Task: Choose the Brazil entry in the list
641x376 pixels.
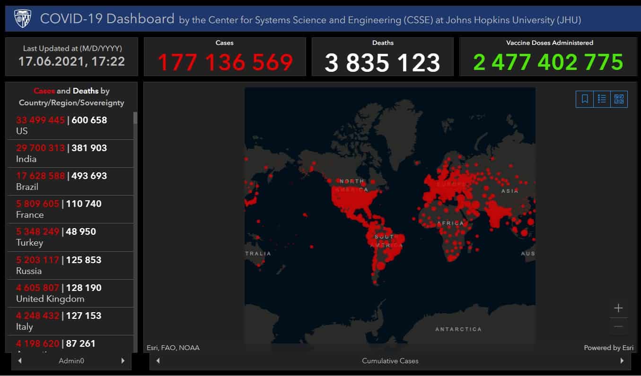Action: pyautogui.click(x=70, y=181)
